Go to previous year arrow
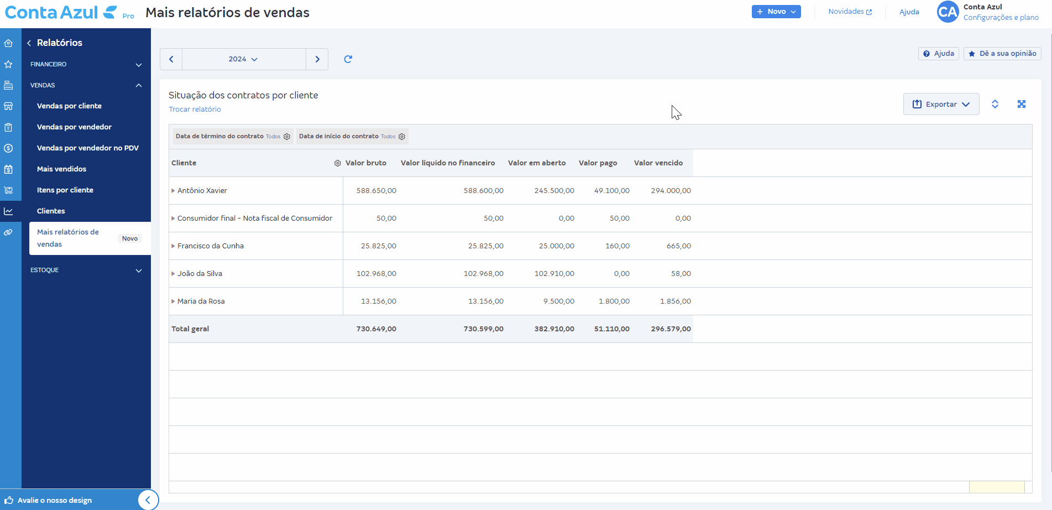This screenshot has width=1052, height=510. pos(171,59)
